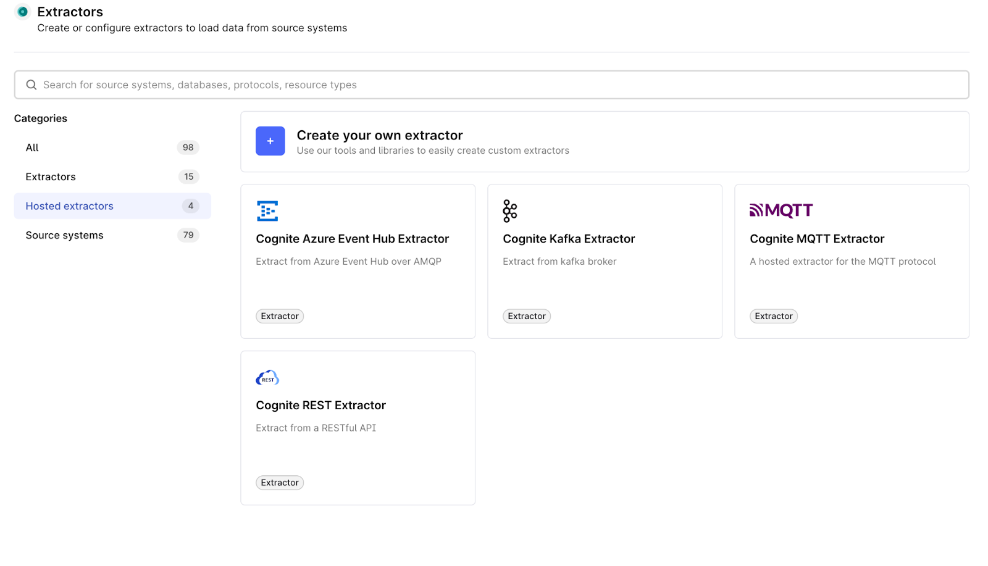Click the MQTT logo
Image resolution: width=988 pixels, height=566 pixels.
(781, 210)
